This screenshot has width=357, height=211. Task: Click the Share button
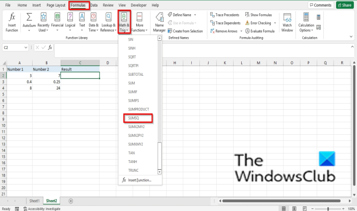(345, 5)
